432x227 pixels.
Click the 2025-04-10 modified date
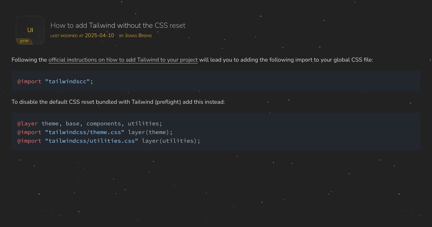99,35
